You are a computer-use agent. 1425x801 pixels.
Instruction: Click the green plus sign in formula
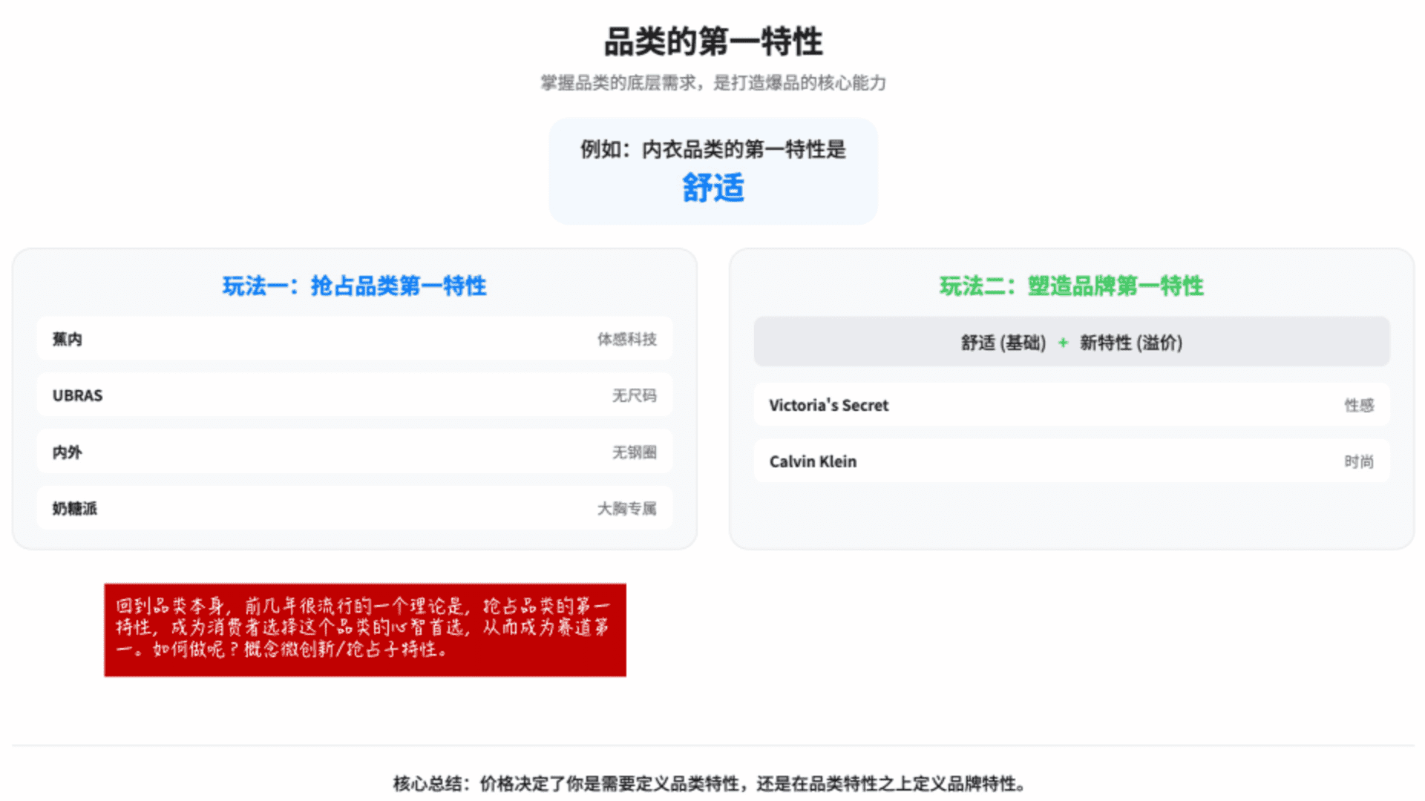1063,343
